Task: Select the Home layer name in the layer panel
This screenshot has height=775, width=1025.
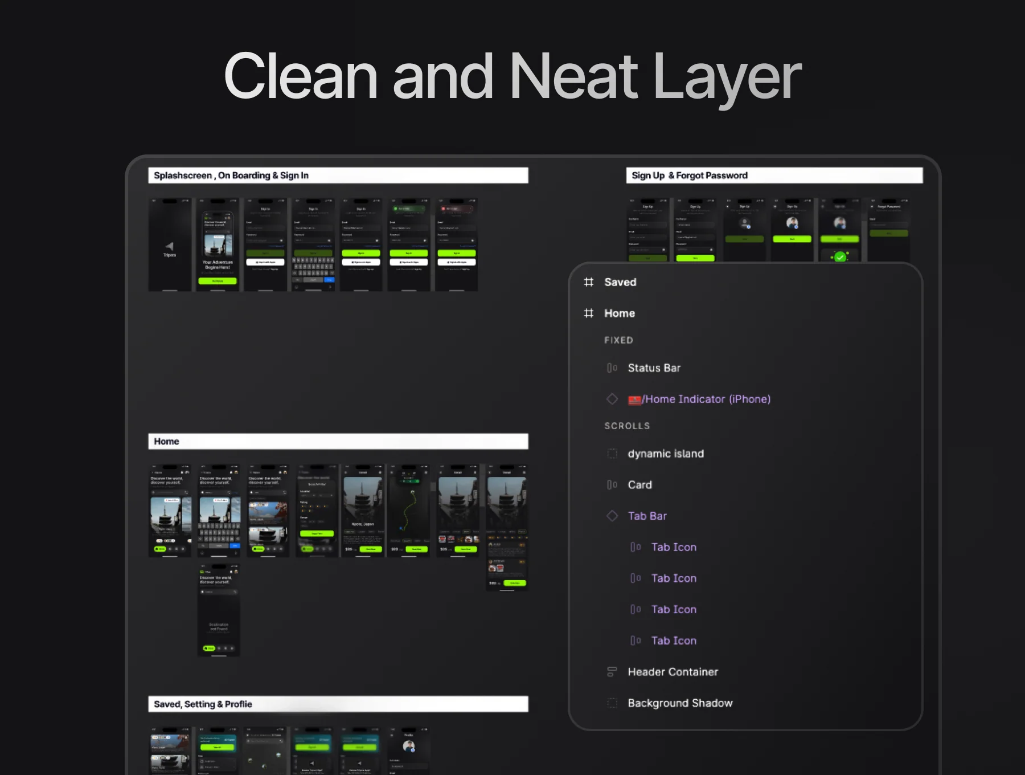Action: [x=620, y=313]
